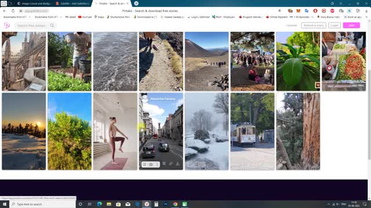Open Microsoft Store from taskbar
Image resolution: width=371 pixels, height=208 pixels.
118,204
